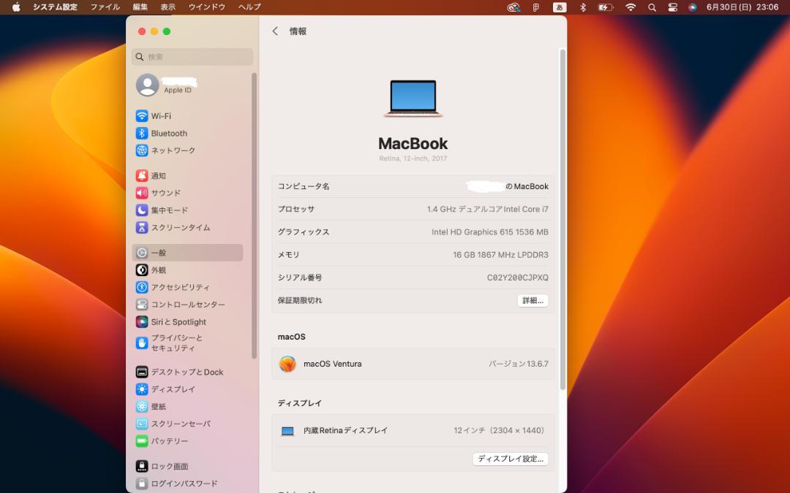Open the システム設定 menu
Screen dimensions: 790x493
point(55,7)
